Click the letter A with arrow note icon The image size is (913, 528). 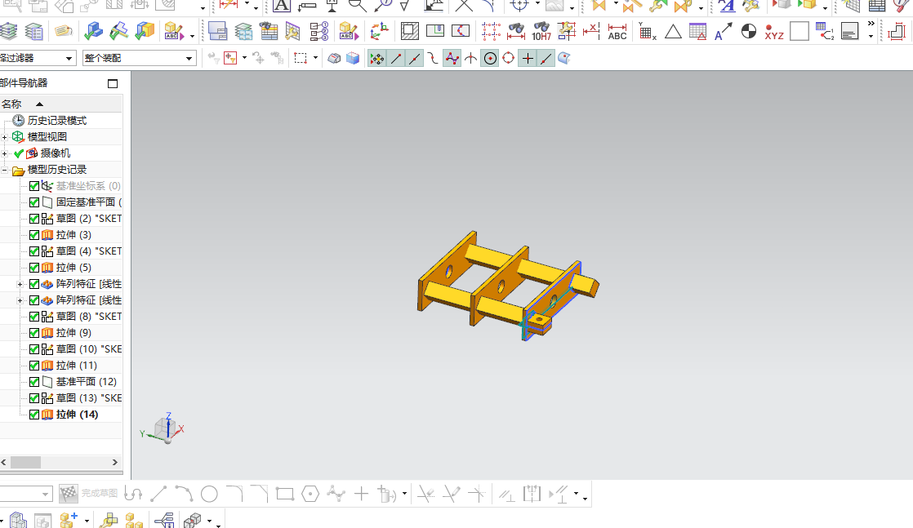[x=723, y=32]
